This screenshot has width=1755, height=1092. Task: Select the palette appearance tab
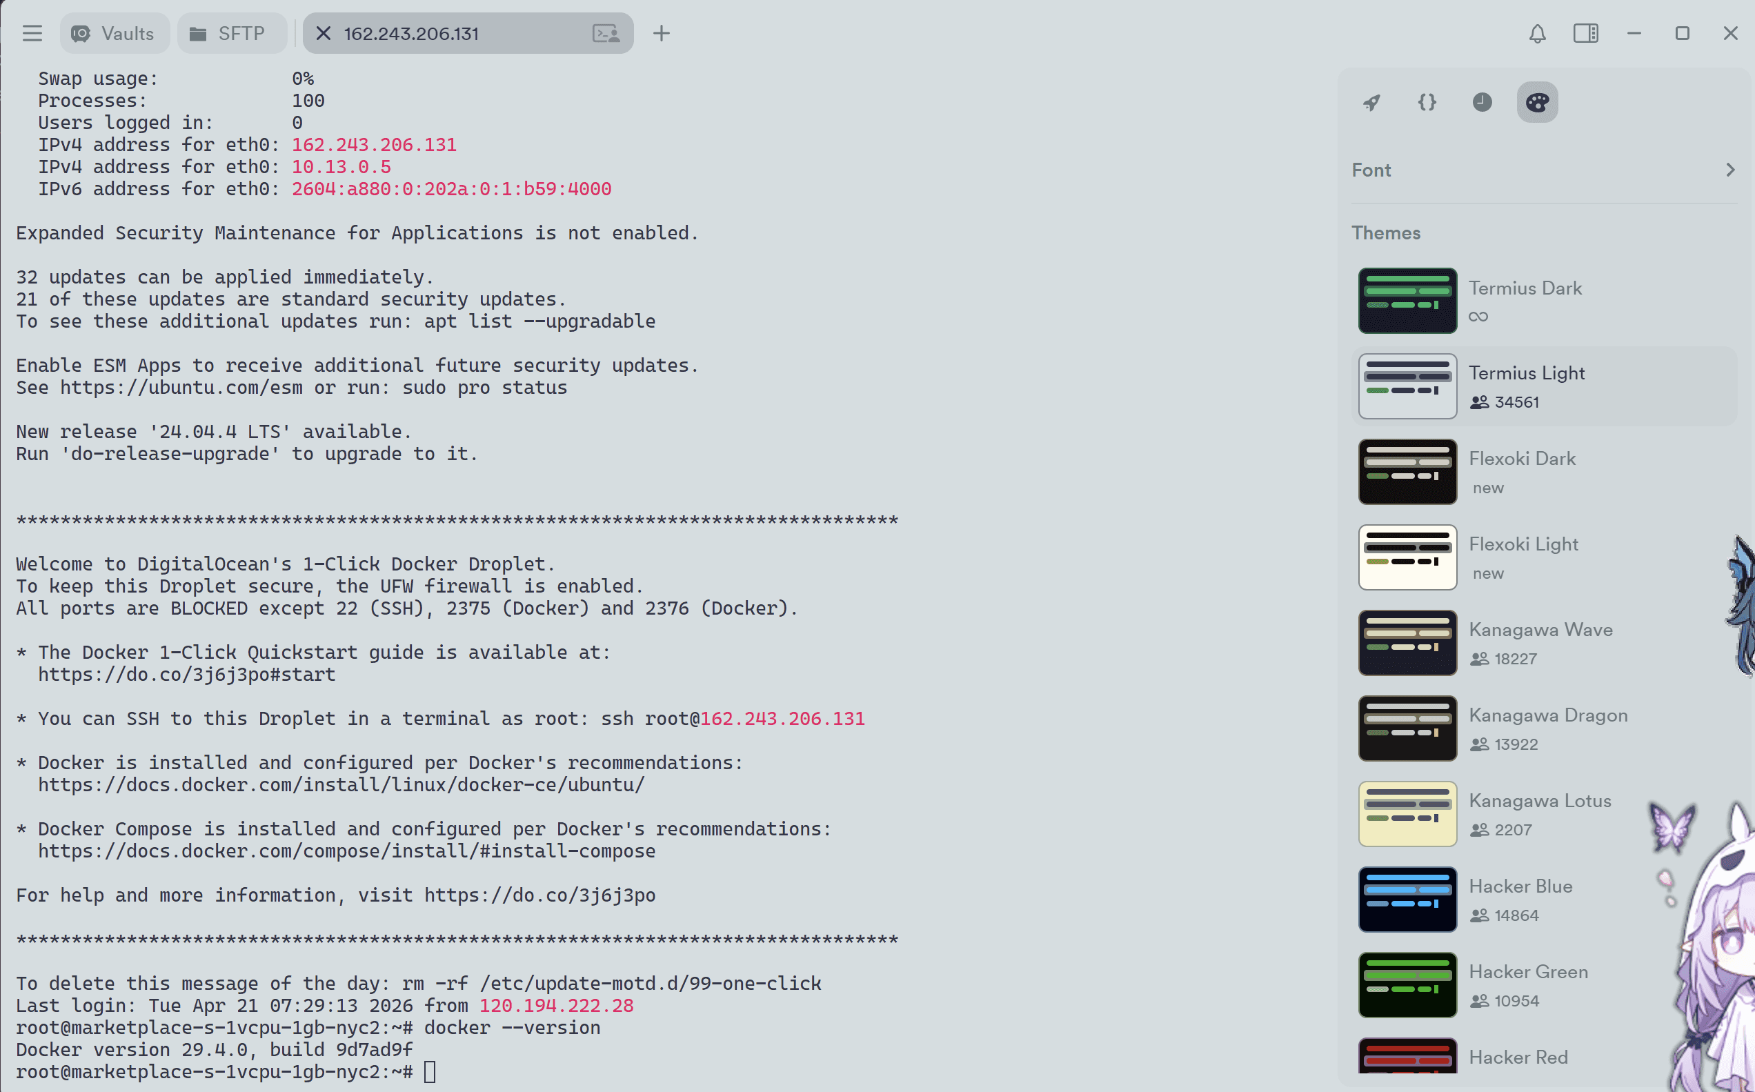click(1537, 102)
